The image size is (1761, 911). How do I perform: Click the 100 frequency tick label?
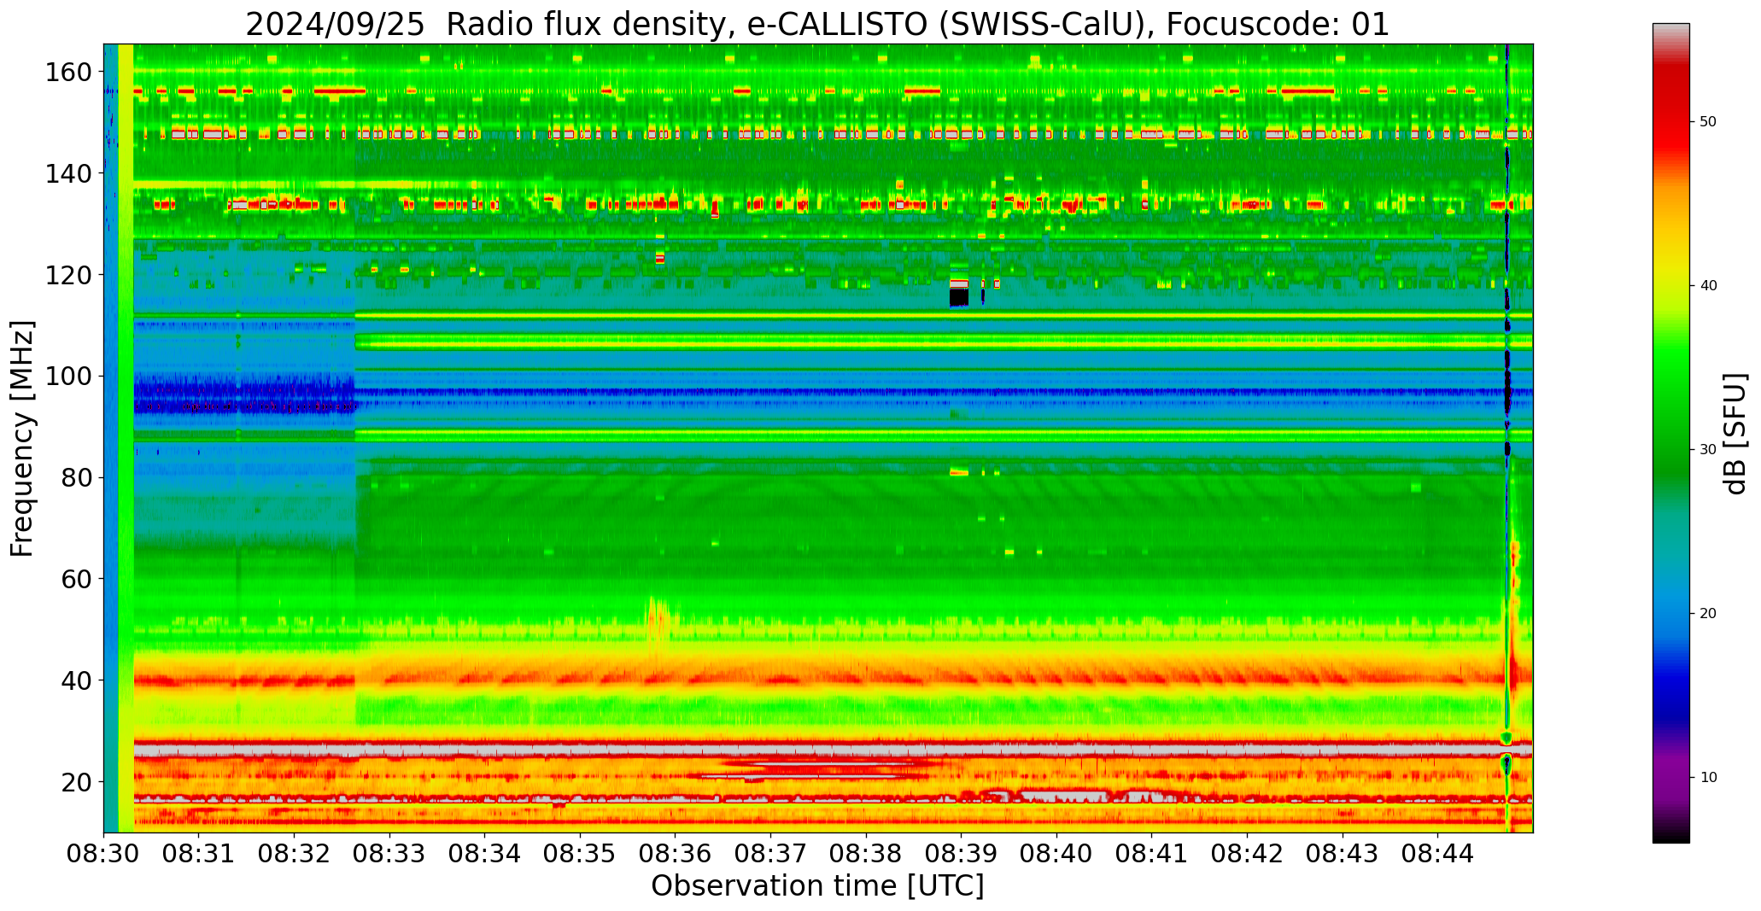(x=68, y=377)
